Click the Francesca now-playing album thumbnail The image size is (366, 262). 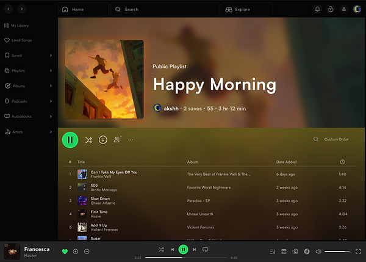[12, 251]
